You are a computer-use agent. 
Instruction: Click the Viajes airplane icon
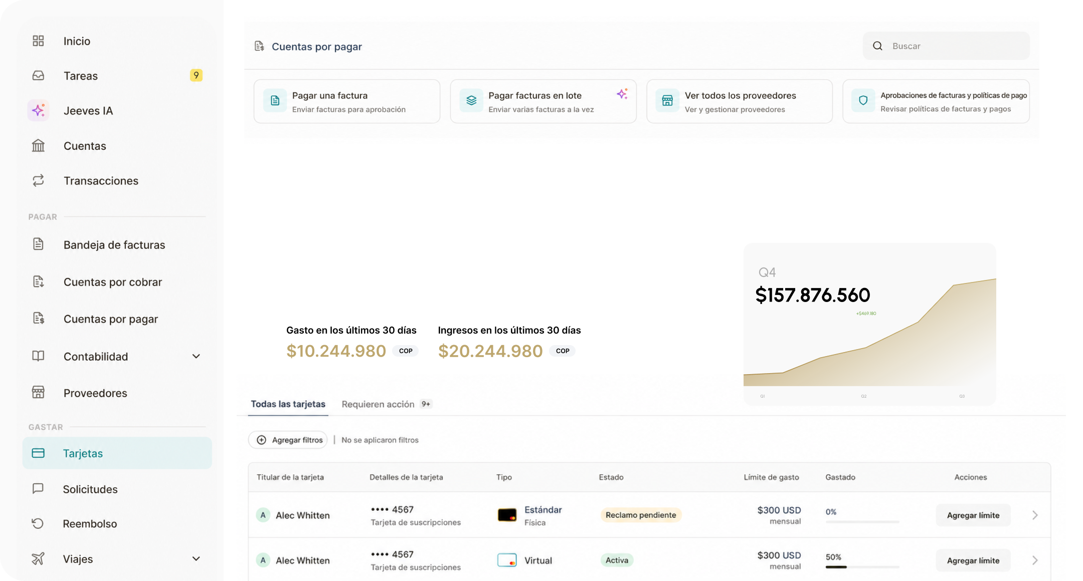tap(38, 558)
